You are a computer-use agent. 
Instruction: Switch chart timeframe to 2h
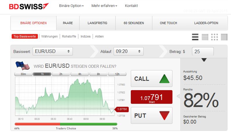coord(61,74)
